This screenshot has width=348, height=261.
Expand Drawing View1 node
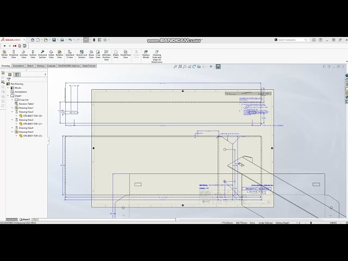coord(12,108)
